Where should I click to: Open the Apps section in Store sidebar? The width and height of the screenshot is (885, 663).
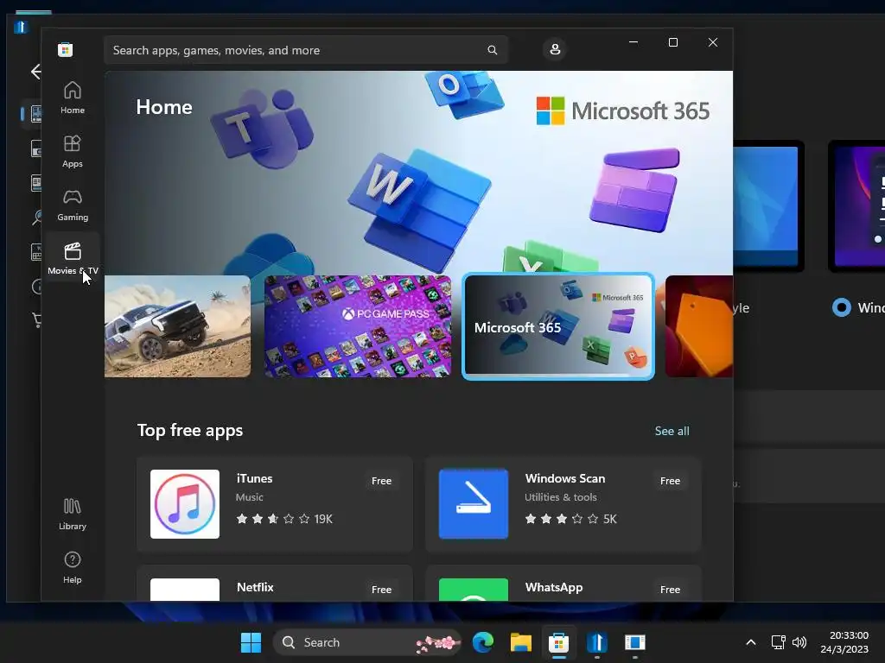pyautogui.click(x=73, y=152)
